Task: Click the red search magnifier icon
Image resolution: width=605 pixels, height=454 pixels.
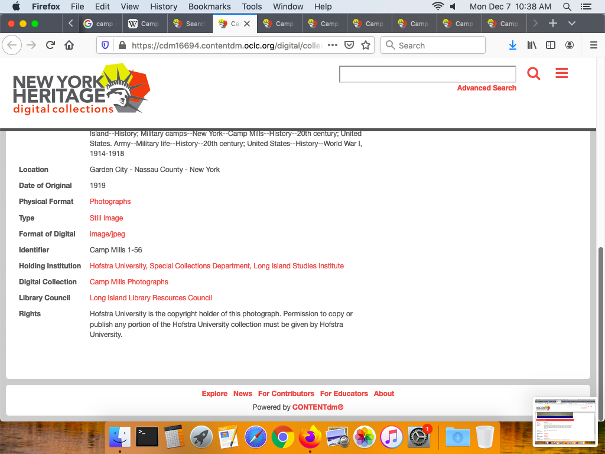Action: (x=534, y=73)
